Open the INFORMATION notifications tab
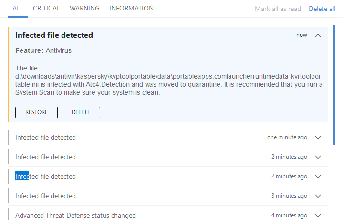This screenshot has height=220, width=343. click(x=131, y=8)
